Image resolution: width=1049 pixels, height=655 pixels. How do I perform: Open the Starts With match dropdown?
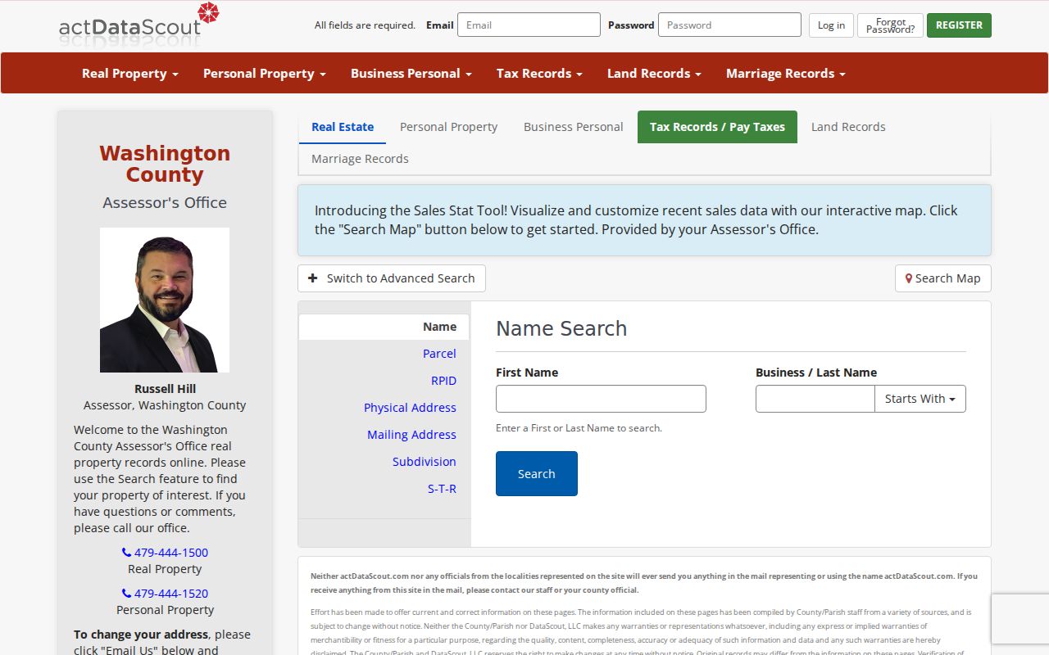tap(920, 399)
